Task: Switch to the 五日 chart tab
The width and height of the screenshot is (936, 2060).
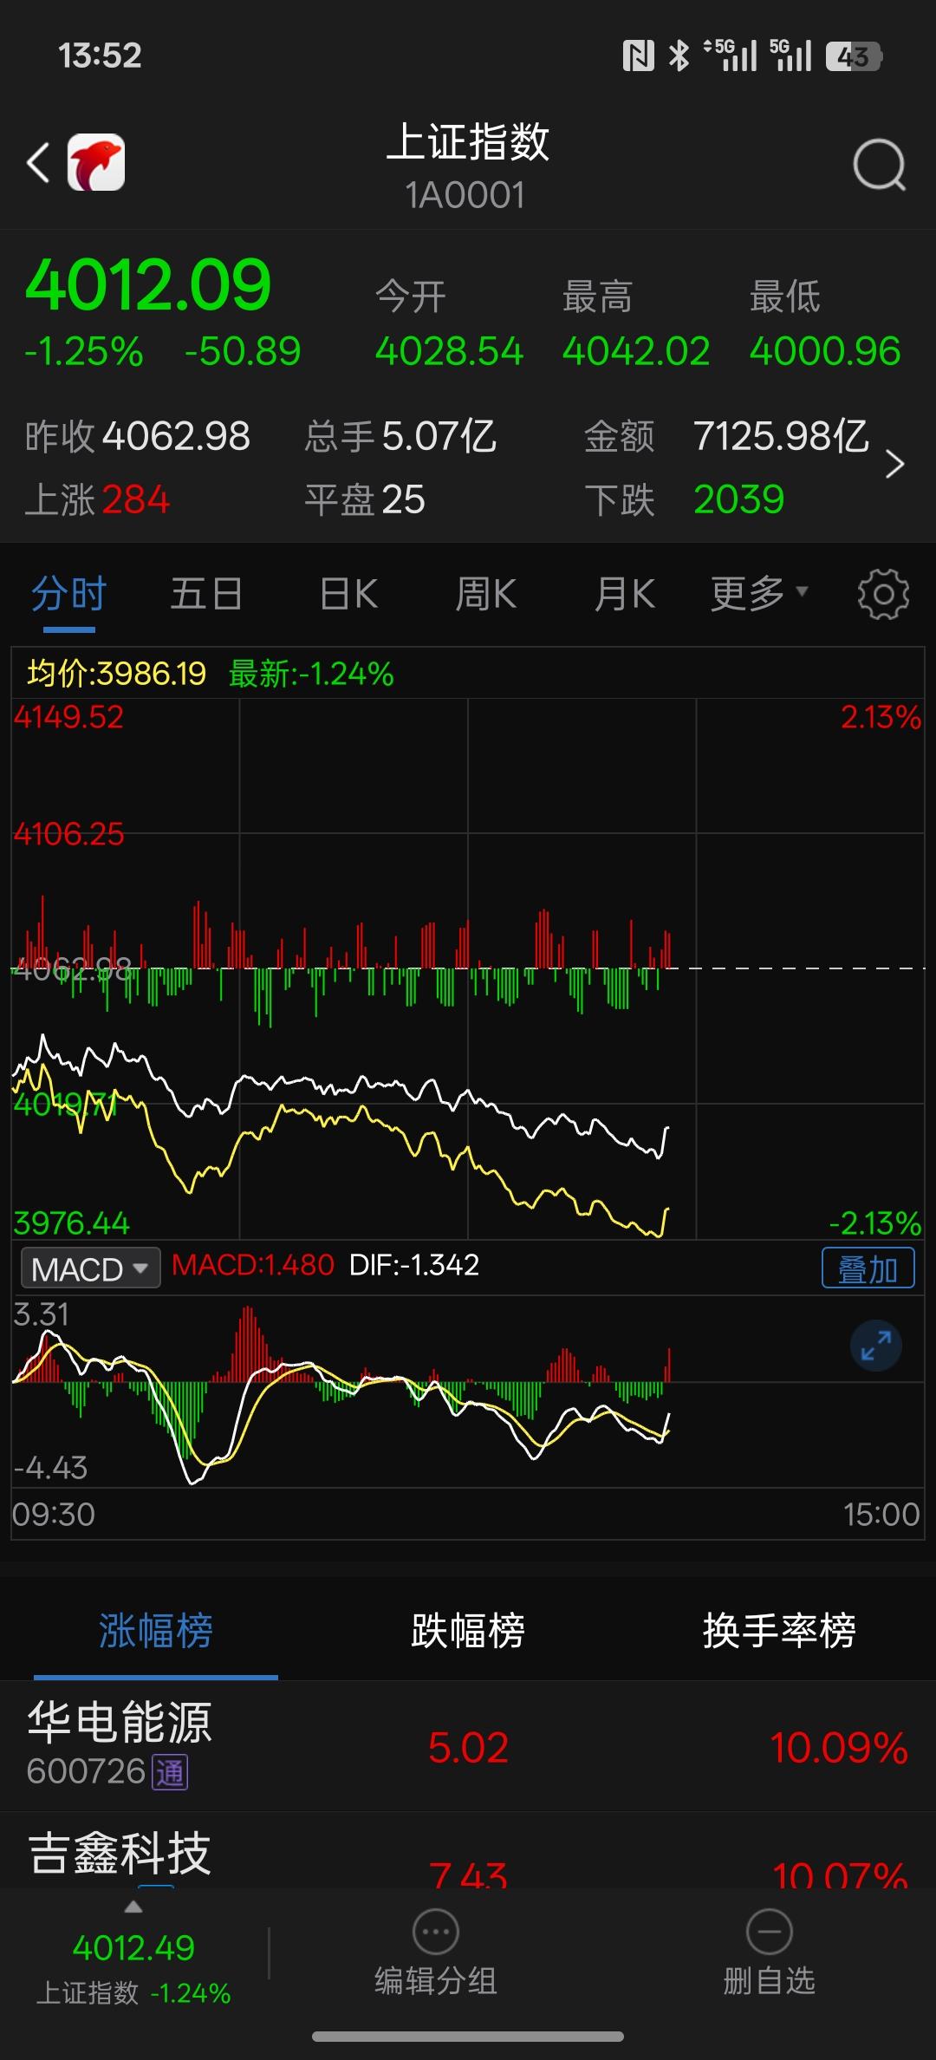Action: [206, 594]
